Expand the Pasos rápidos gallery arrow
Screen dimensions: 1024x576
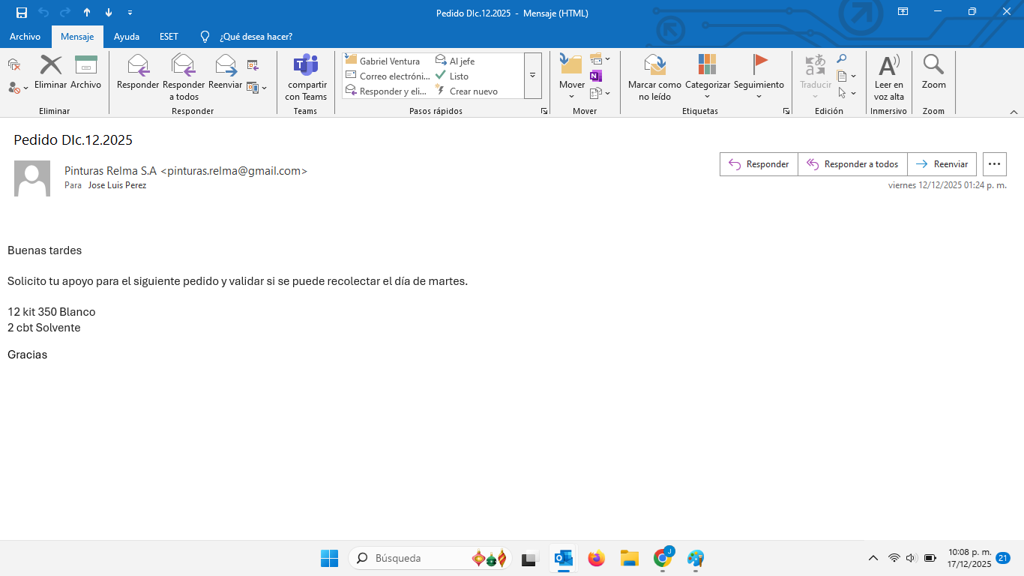(533, 76)
